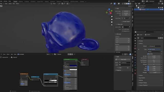164x92 pixels.
Task: Open the Render properties tab icon
Action: tap(135, 38)
